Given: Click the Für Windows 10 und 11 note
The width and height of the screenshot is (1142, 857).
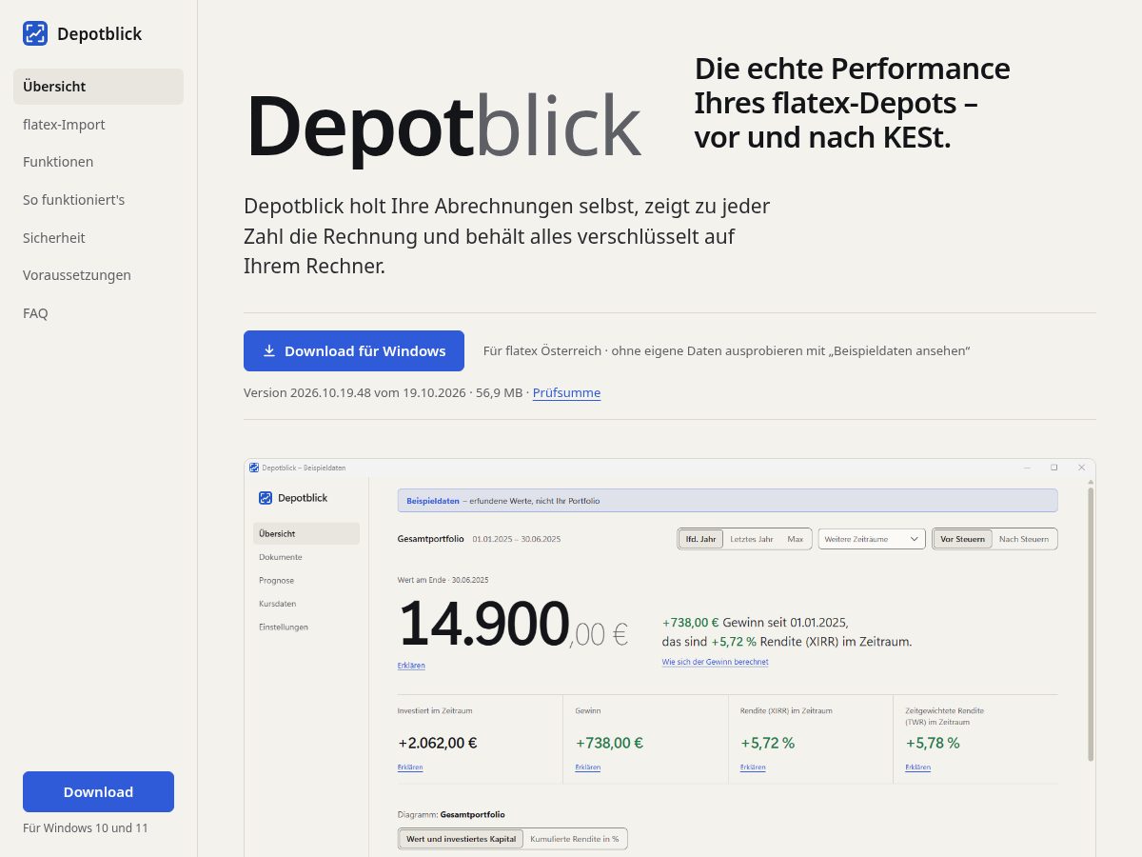Looking at the screenshot, I should click(86, 828).
